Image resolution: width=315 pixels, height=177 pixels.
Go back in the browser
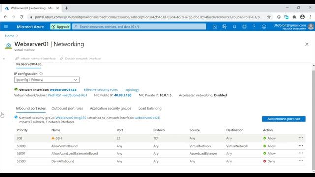click(5, 17)
